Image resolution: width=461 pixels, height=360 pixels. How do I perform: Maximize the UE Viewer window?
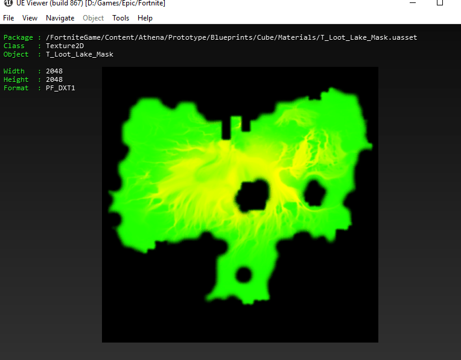440,2
